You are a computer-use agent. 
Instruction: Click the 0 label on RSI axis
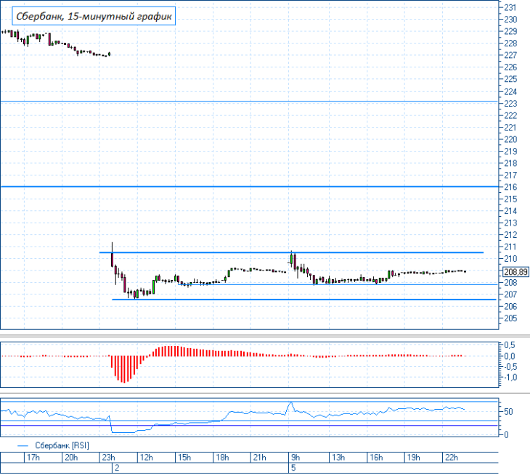tap(506, 435)
